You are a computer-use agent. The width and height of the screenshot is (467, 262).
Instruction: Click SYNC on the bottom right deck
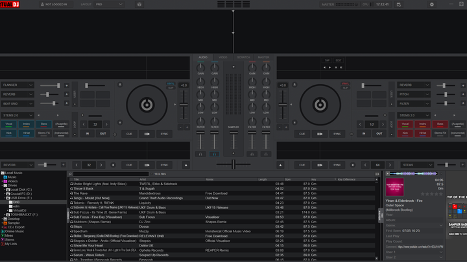point(337,165)
